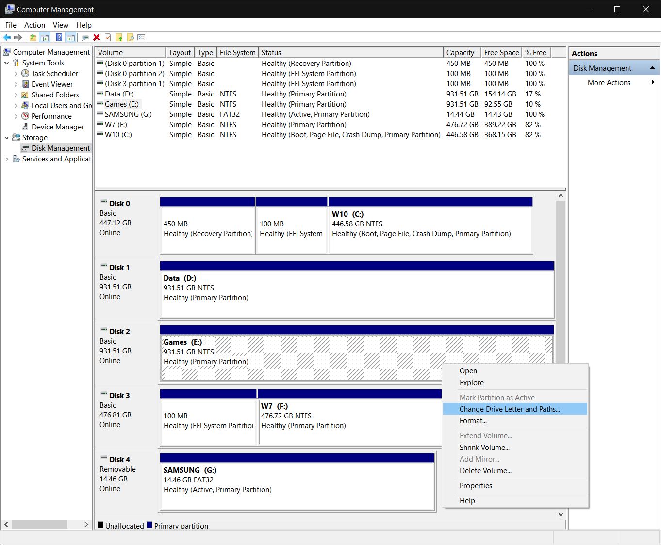Expand the Performance arrow

pos(16,116)
